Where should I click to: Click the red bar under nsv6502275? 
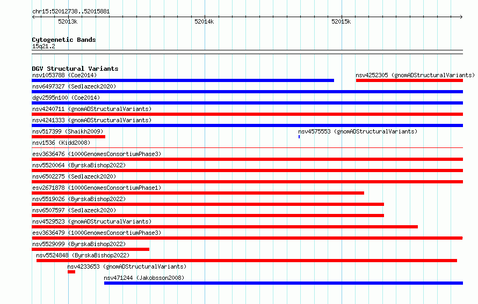click(247, 182)
